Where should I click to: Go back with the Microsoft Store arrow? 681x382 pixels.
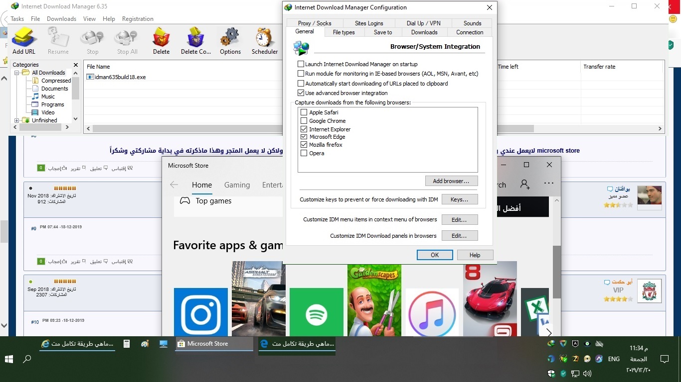174,185
